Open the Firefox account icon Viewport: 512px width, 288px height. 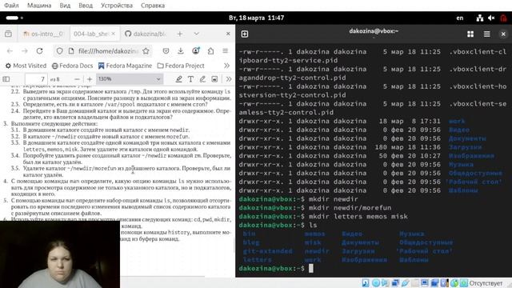click(195, 51)
